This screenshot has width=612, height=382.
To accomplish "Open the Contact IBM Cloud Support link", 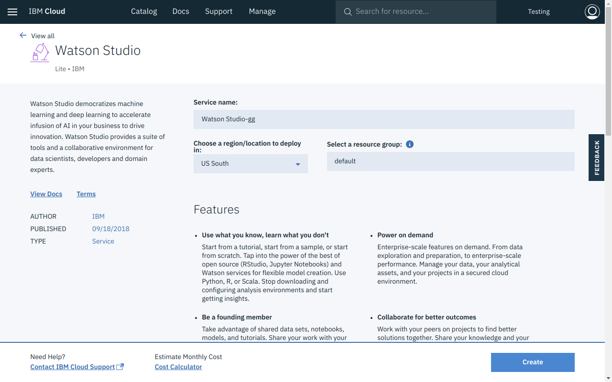I will (x=73, y=367).
